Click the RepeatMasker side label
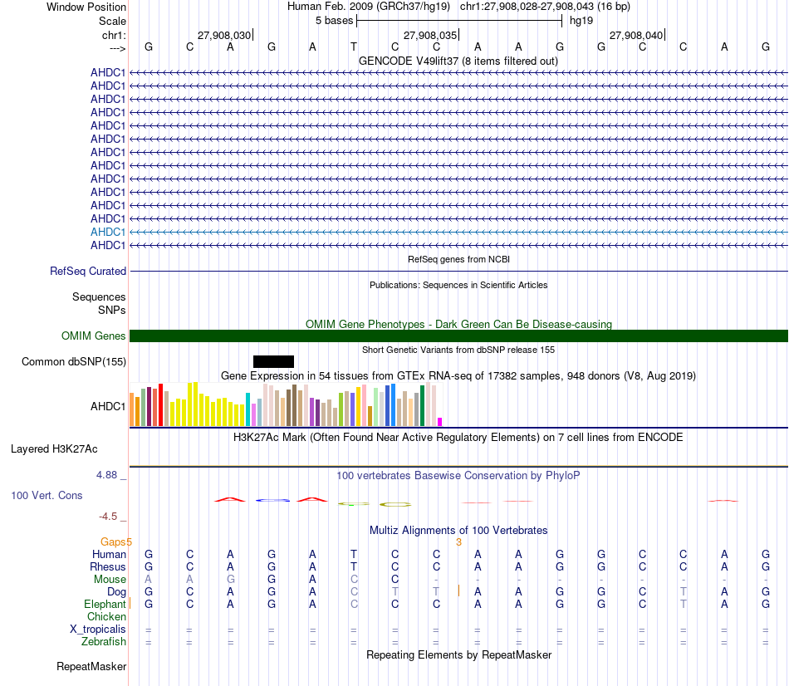This screenshot has height=686, width=789. [x=91, y=666]
